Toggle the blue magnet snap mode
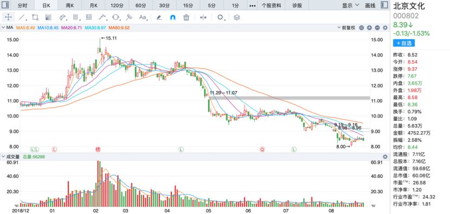The height and width of the screenshot is (214, 450). pos(173,17)
